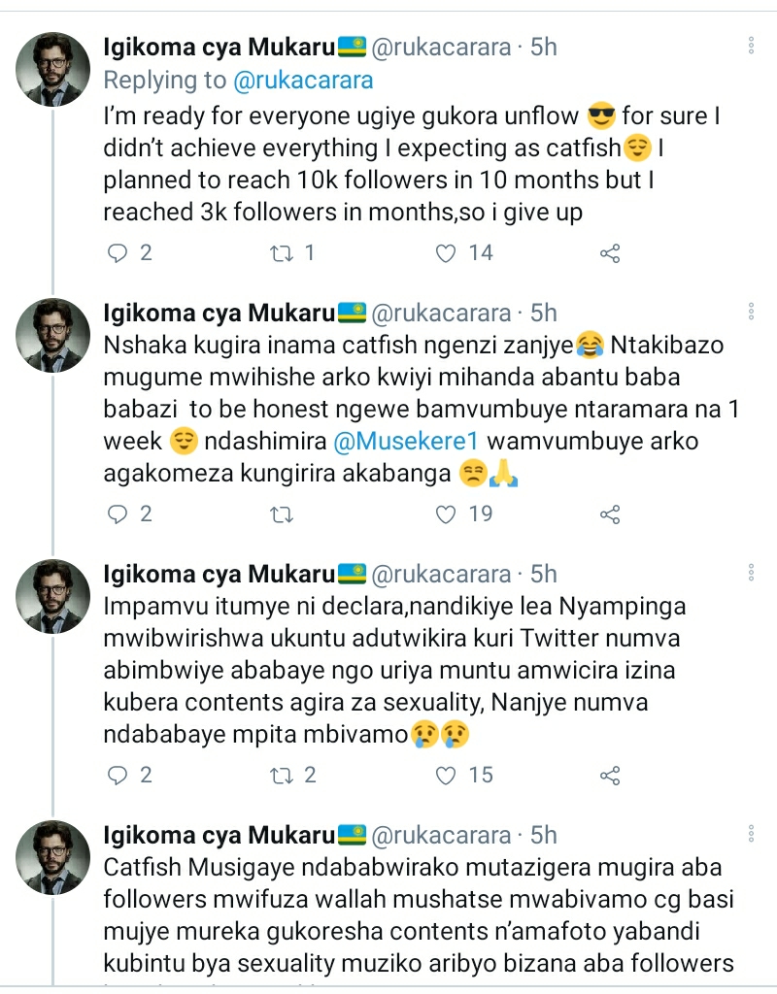This screenshot has width=777, height=994.
Task: Share the tweet mentioning @Musekere1
Action: pos(610,514)
